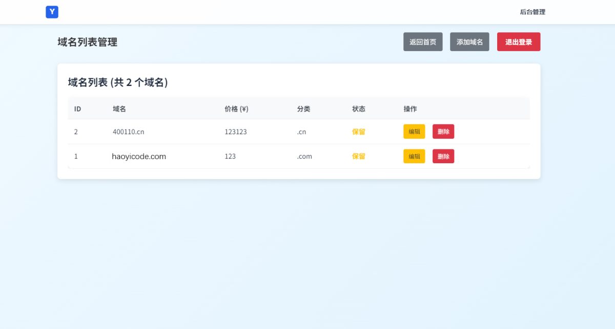
Task: Click the 操作 column header
Action: (x=411, y=109)
